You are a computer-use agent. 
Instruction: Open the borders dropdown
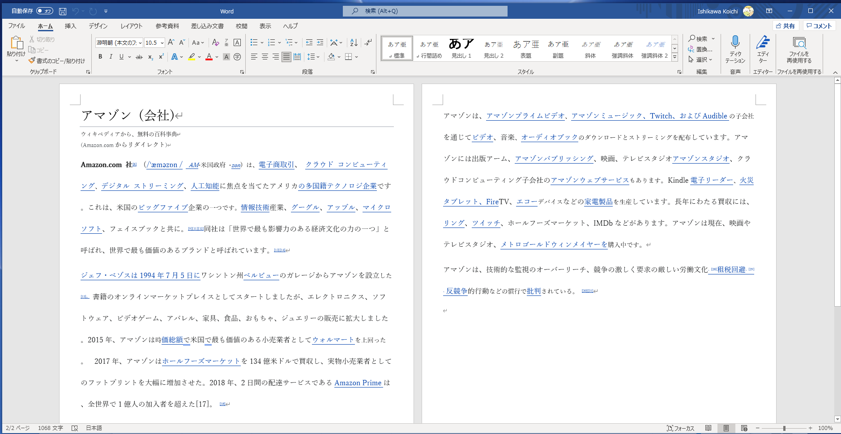pyautogui.click(x=357, y=57)
